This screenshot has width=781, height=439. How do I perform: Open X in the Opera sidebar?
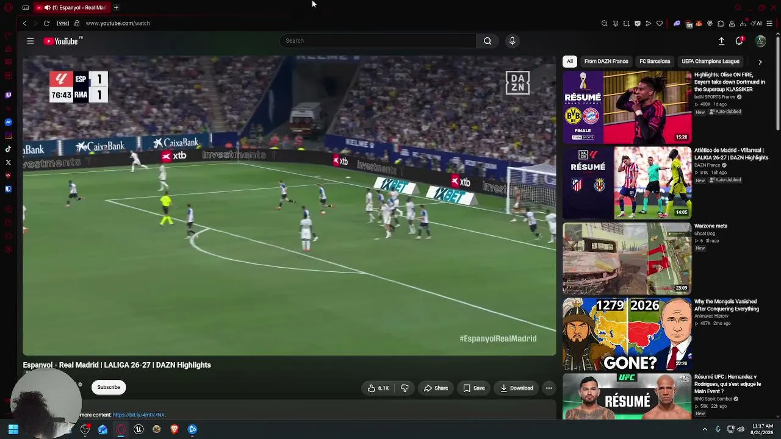pyautogui.click(x=9, y=162)
